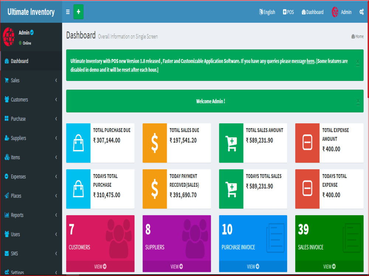Select the Suppliers icon in the sidebar
Screen dimensions: 369x276
[x=7, y=138]
